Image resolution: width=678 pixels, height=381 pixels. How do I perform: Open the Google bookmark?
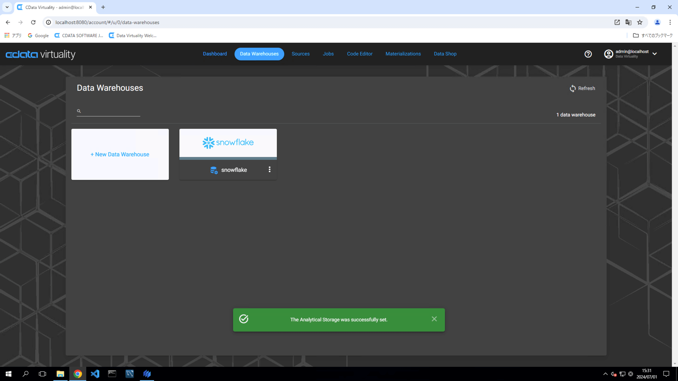tap(38, 35)
